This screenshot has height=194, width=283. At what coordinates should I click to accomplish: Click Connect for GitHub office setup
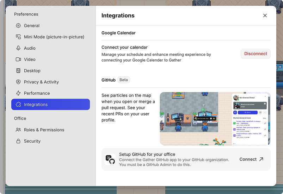point(251,159)
